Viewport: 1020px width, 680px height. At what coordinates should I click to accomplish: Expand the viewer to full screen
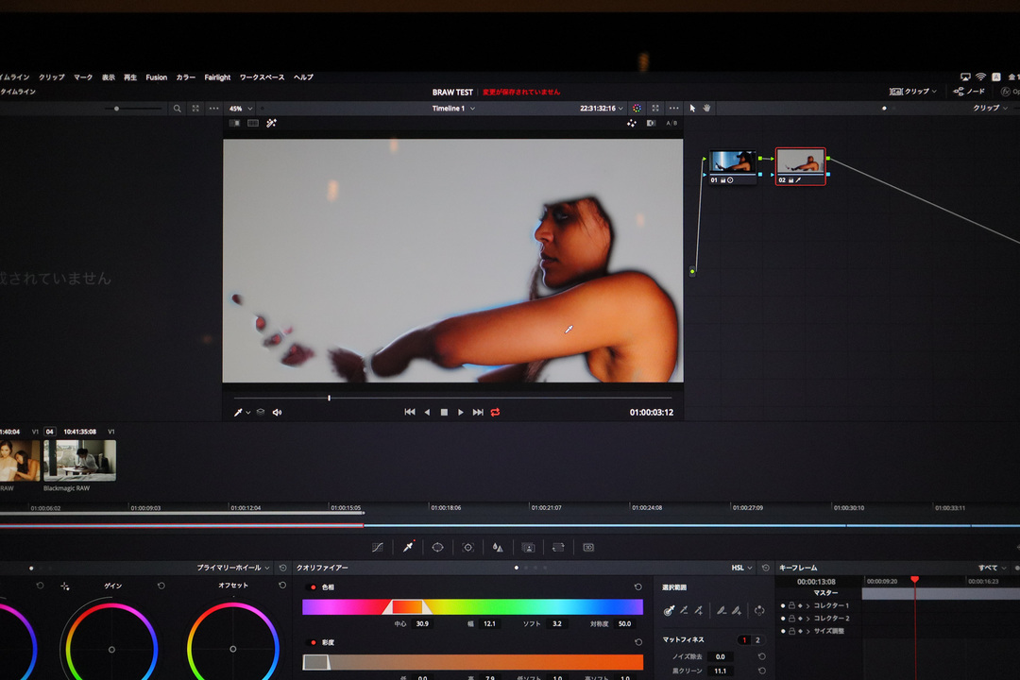tap(655, 108)
